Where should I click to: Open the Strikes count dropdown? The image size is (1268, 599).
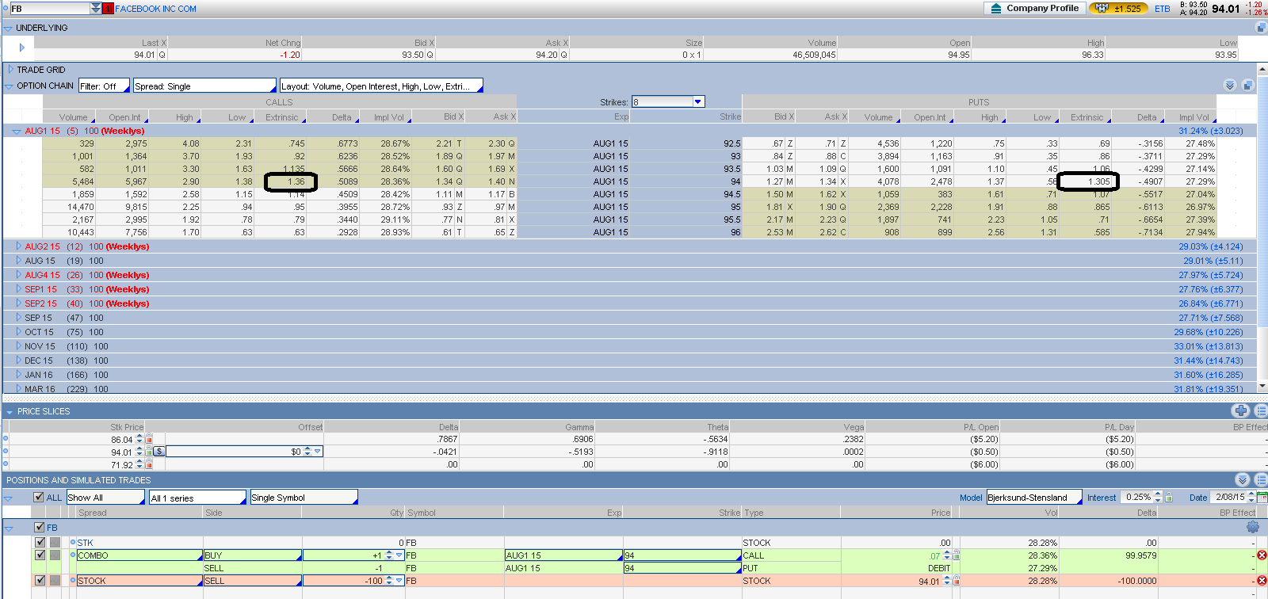(x=697, y=102)
